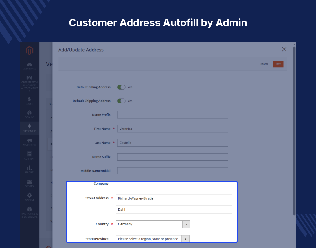Click the Middle Name/Initial input field
316x248 pixels.
[x=173, y=171]
